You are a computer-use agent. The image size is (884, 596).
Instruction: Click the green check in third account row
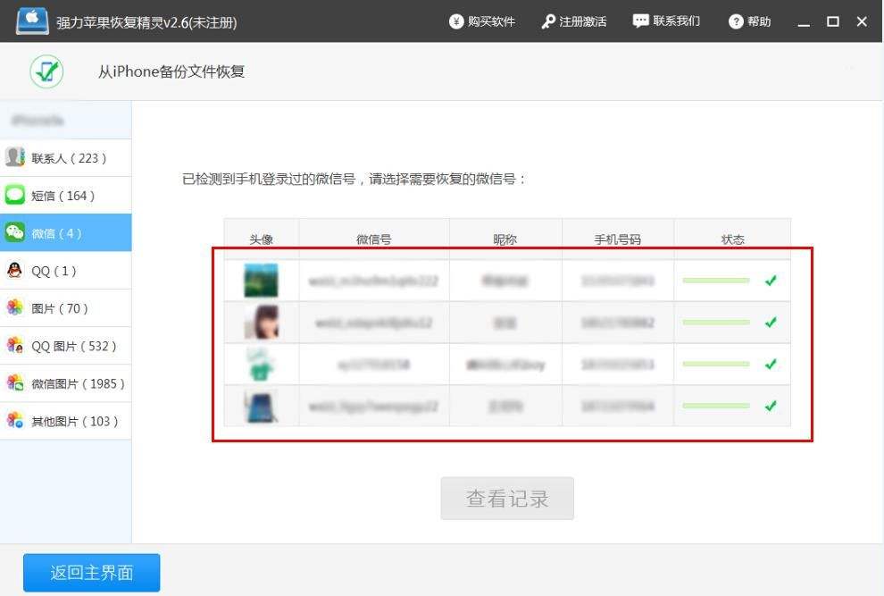[771, 364]
